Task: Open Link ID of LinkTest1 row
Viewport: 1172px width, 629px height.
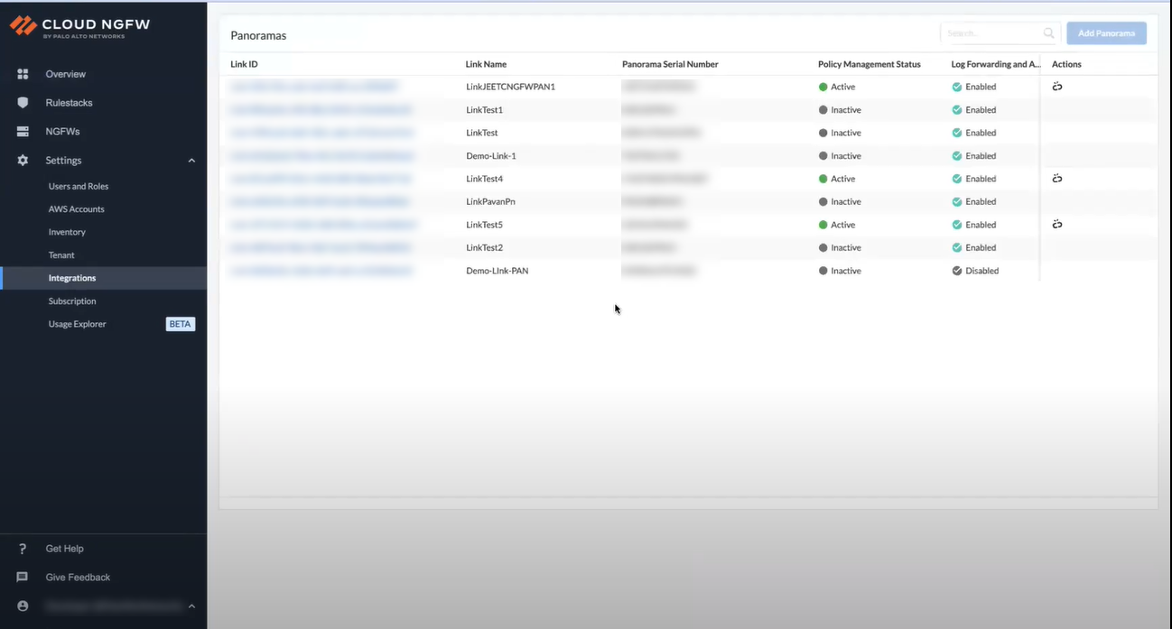Action: pyautogui.click(x=321, y=110)
